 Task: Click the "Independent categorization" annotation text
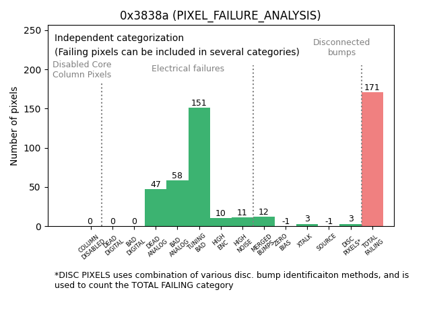pos(119,38)
